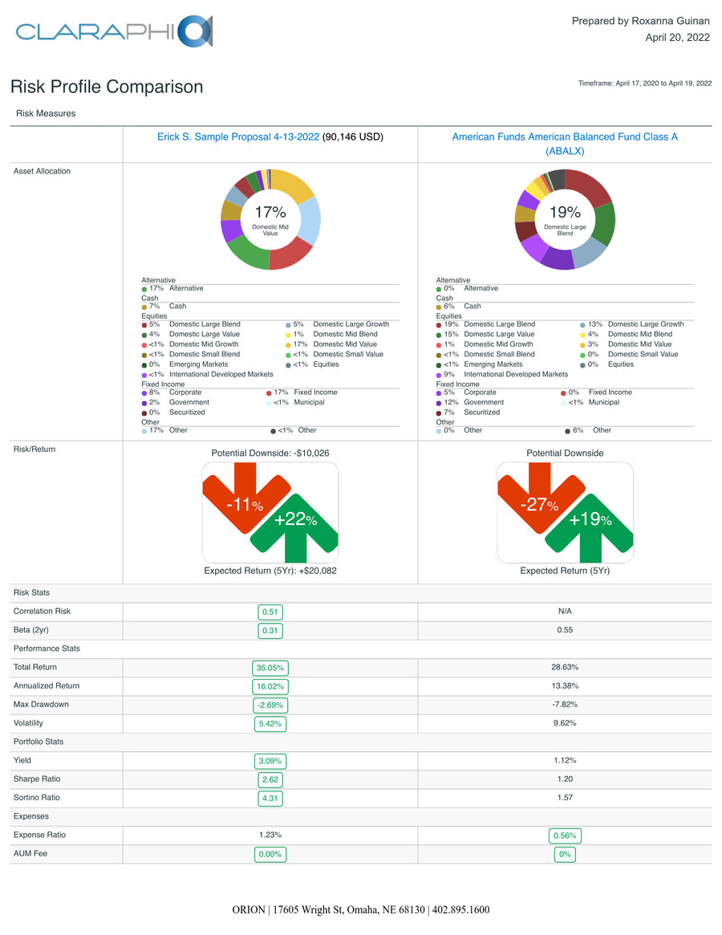Screen dimensions: 722x935
Task: Select the proposal's donut chart showing 17%
Action: coord(270,218)
